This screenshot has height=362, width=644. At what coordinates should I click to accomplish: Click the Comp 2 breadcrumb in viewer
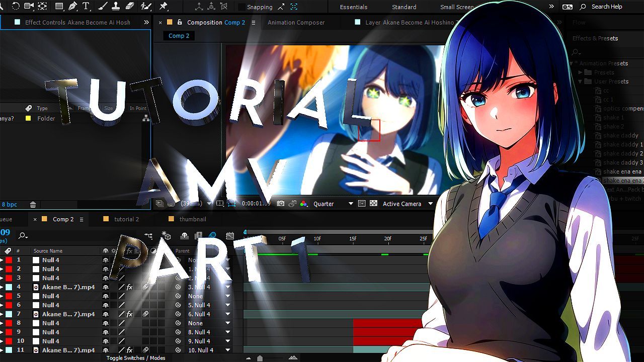[179, 36]
